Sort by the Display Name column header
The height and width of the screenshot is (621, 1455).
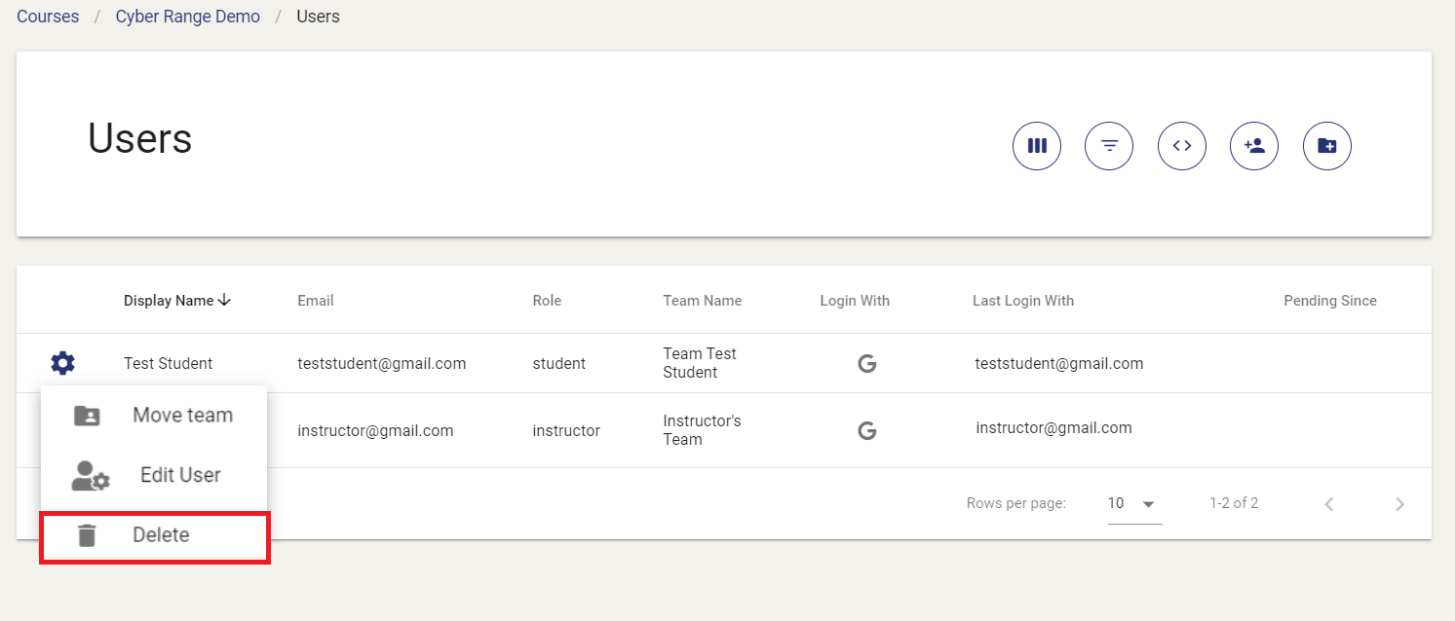coord(169,301)
